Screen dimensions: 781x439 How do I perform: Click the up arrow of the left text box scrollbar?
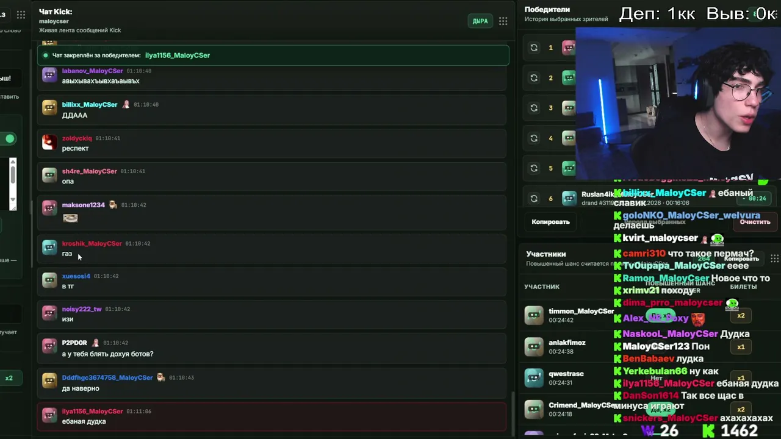[13, 162]
